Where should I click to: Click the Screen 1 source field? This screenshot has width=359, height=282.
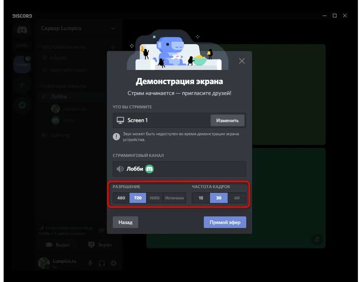(179, 120)
